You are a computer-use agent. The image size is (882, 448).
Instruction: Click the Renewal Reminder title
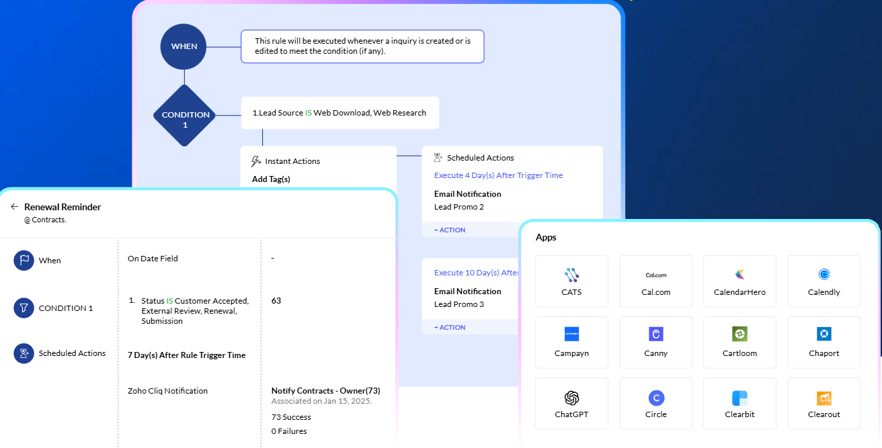pyautogui.click(x=63, y=207)
